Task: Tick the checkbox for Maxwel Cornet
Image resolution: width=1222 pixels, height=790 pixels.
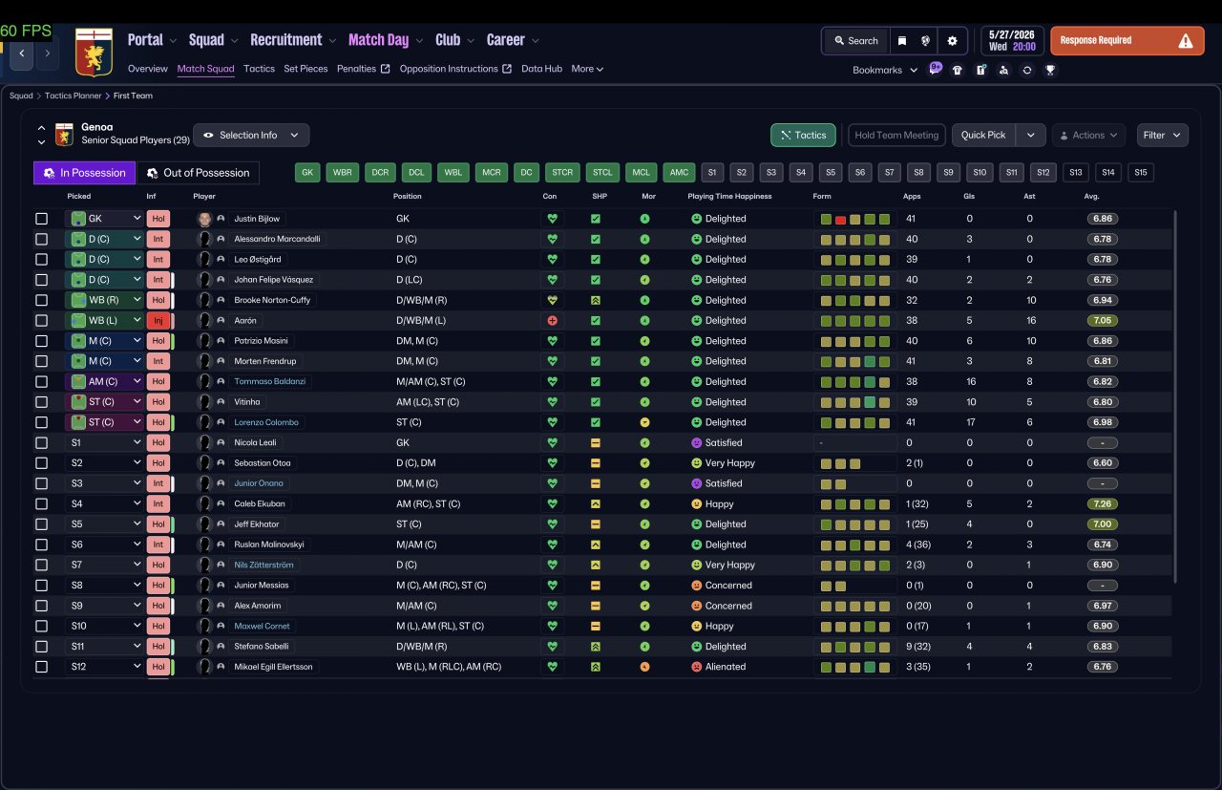Action: click(41, 627)
